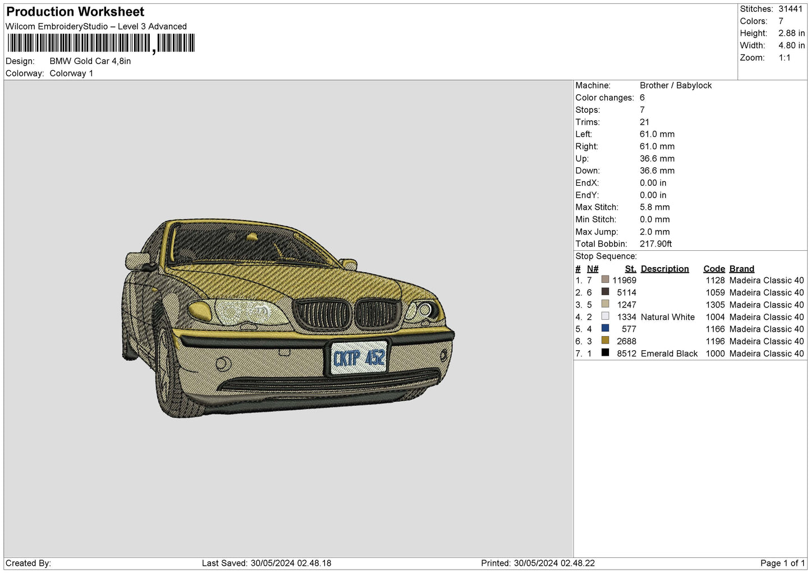Click the Min Stitch value '0.0 mm'
The height and width of the screenshot is (573, 811).
point(654,219)
